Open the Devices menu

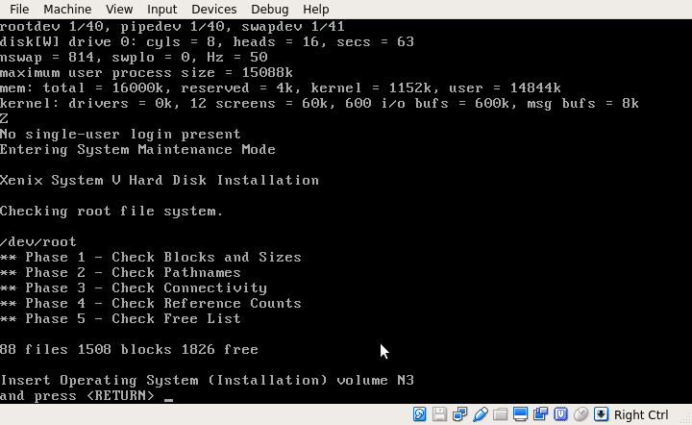point(213,9)
